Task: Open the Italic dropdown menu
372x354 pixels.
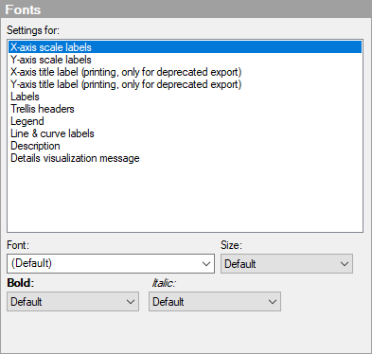Action: [215, 301]
